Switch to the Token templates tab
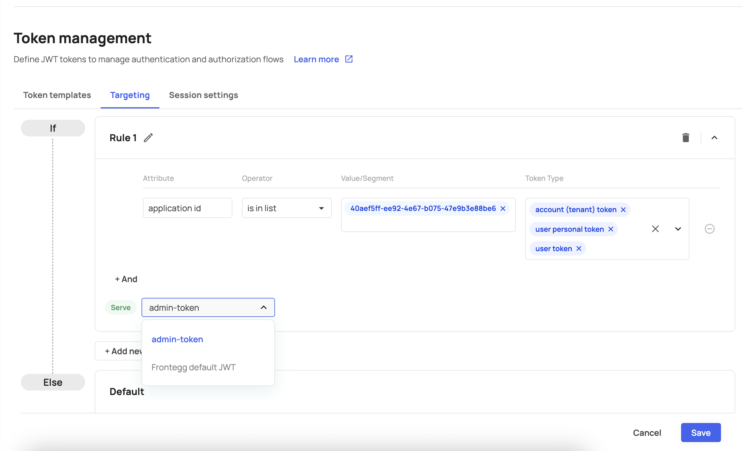 tap(57, 95)
